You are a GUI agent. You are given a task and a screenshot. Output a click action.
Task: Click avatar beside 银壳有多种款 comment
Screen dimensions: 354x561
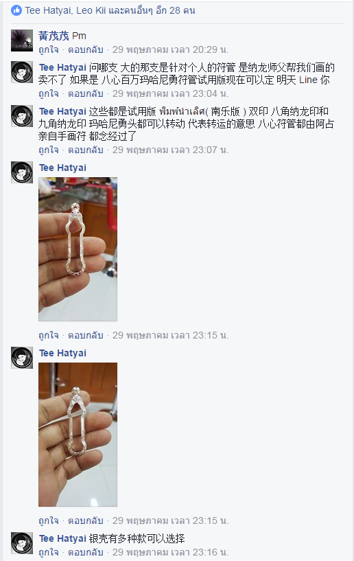(22, 542)
